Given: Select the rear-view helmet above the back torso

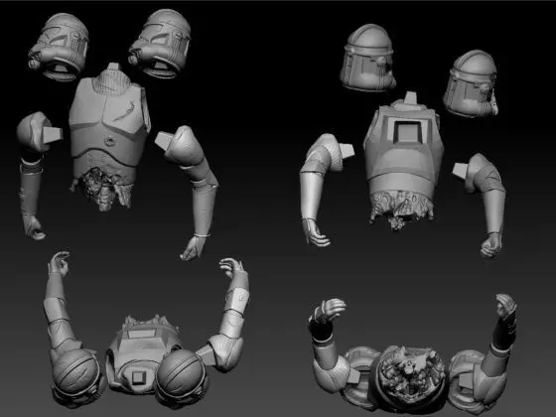Looking at the screenshot, I should 367,58.
